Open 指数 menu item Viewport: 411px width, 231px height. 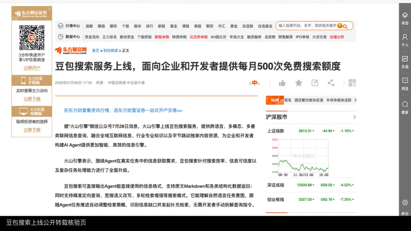point(89,26)
